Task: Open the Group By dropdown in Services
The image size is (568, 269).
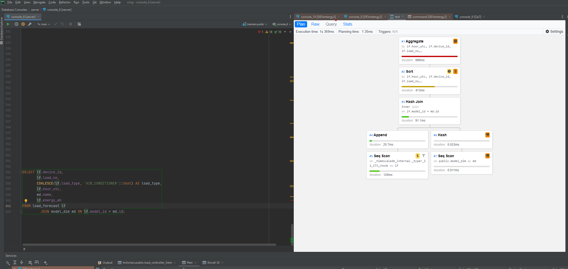Action: (30, 262)
